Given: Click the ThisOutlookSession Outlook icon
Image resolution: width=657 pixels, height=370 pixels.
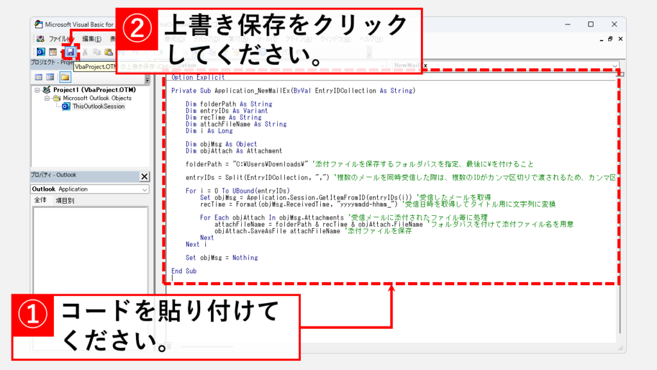Looking at the screenshot, I should 66,107.
